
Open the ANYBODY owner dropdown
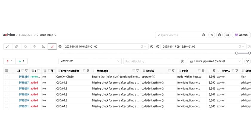(89, 61)
